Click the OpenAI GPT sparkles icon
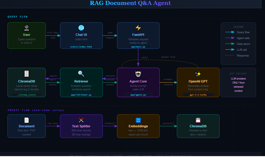Viewport: 265px width, 157px height. pyautogui.click(x=198, y=74)
